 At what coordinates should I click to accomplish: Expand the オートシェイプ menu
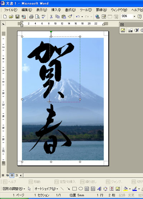click(x=46, y=189)
